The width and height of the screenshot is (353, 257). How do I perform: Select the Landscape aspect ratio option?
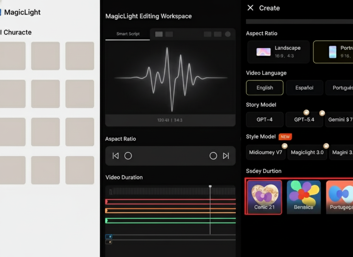[x=278, y=52]
